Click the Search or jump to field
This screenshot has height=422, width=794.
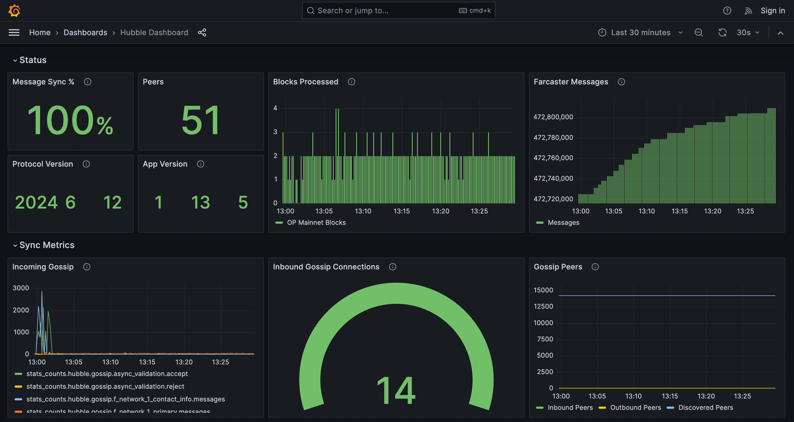pyautogui.click(x=399, y=11)
